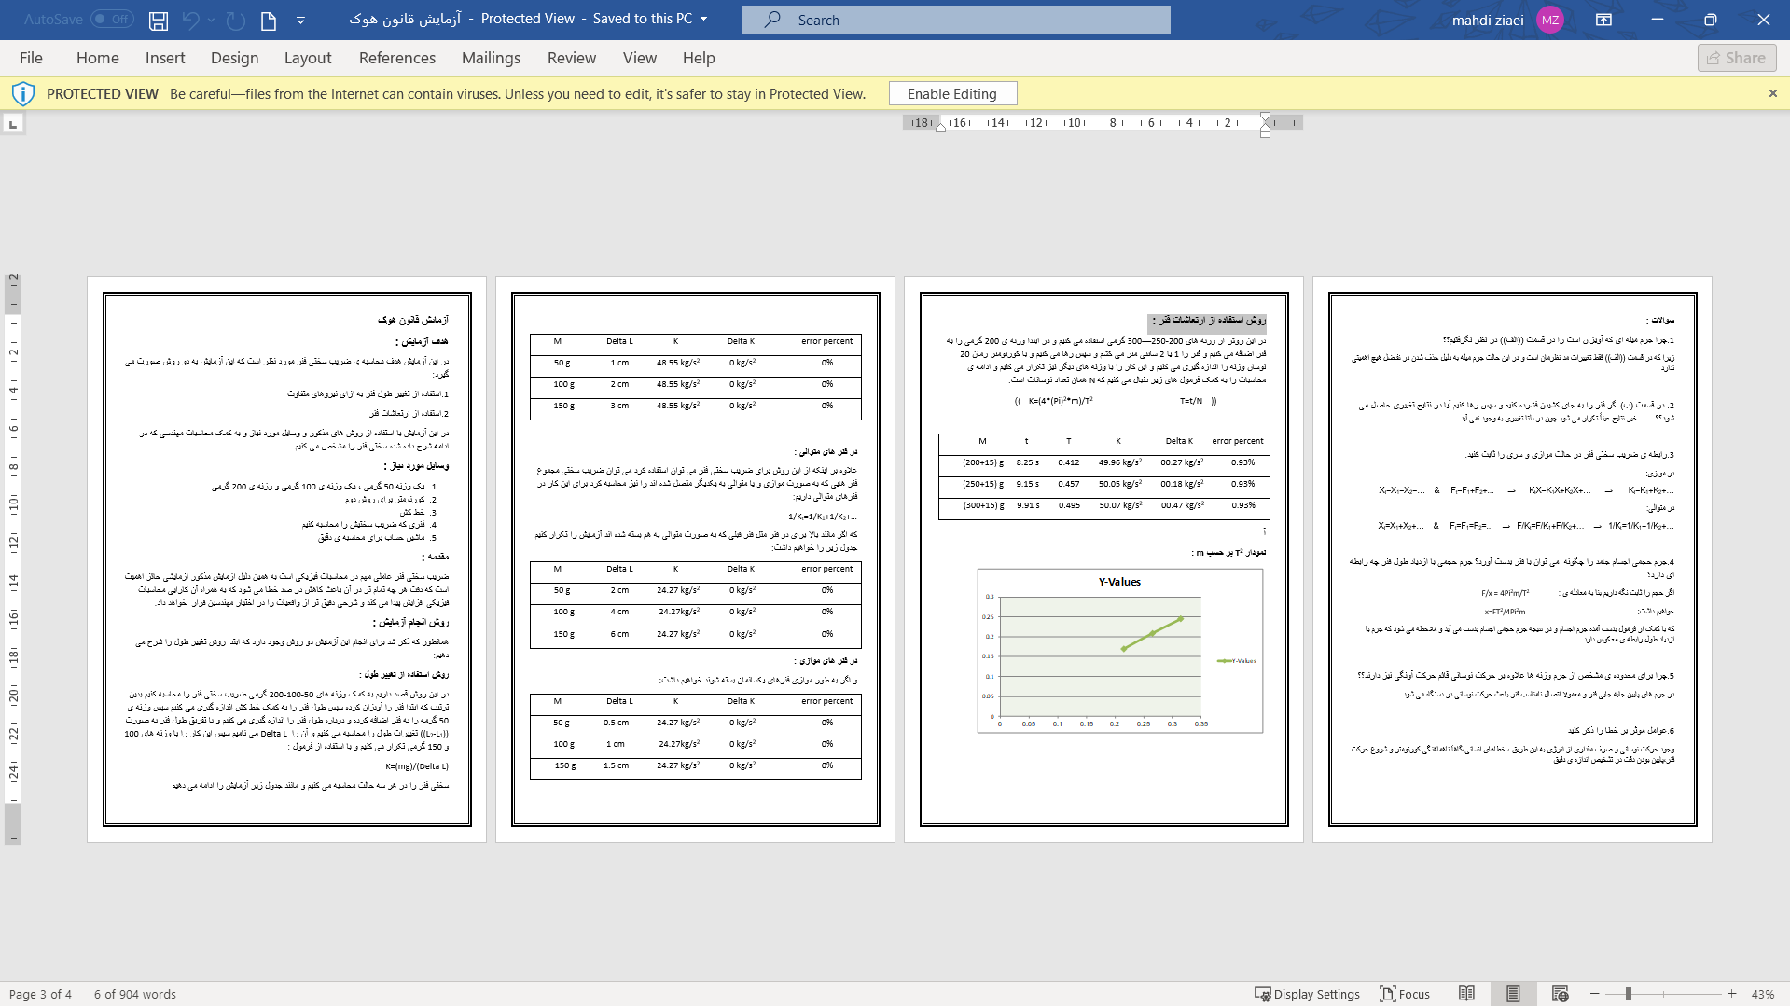This screenshot has height=1006, width=1790.
Task: Click the zoom out minus button
Action: [x=1595, y=994]
